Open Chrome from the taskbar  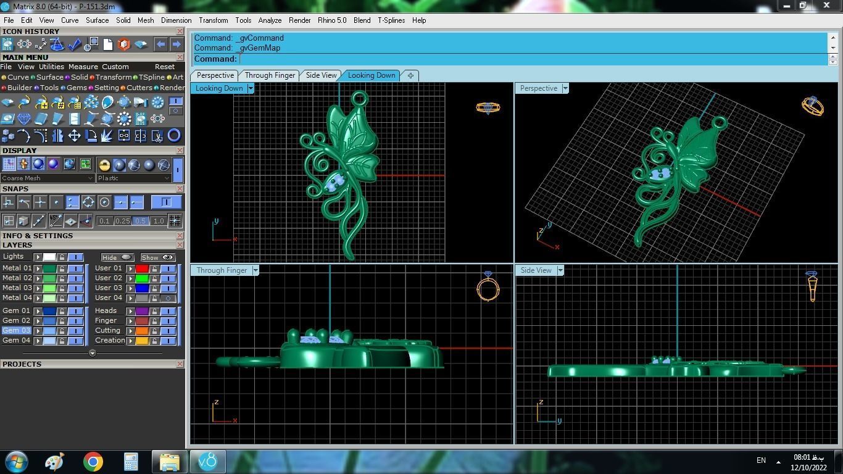[x=93, y=462]
